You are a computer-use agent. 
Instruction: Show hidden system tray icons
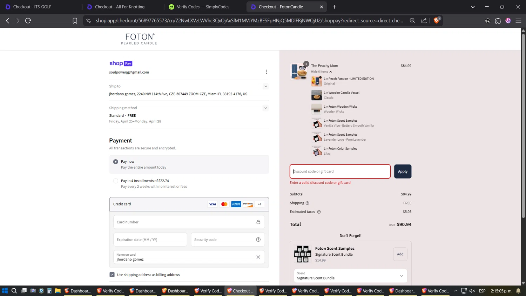[x=456, y=291]
